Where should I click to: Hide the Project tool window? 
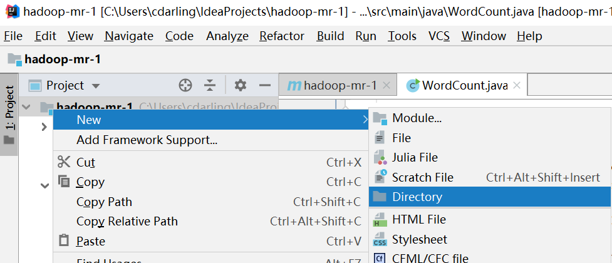point(265,85)
